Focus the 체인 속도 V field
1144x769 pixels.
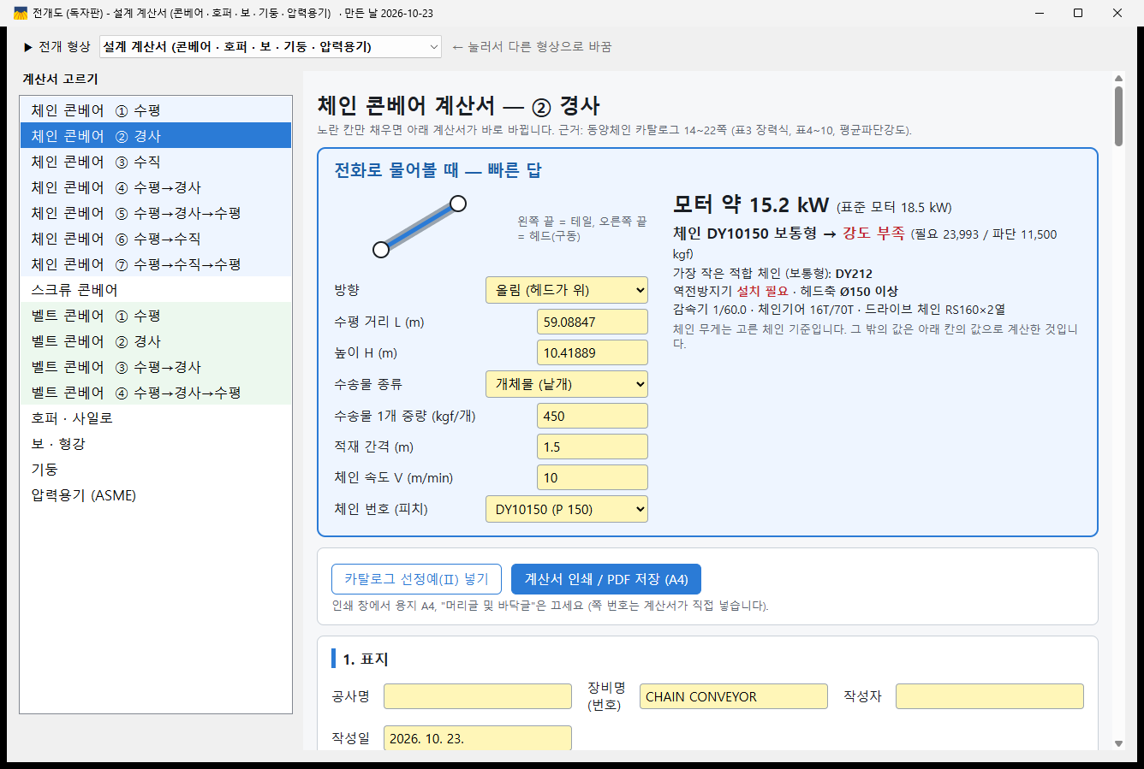593,477
